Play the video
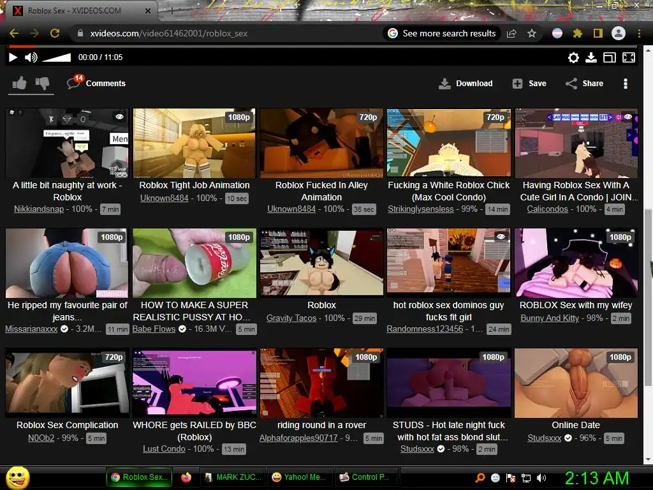653x490 pixels. (13, 57)
